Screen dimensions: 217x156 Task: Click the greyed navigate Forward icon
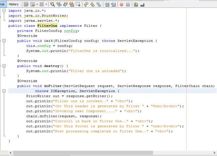42,4
